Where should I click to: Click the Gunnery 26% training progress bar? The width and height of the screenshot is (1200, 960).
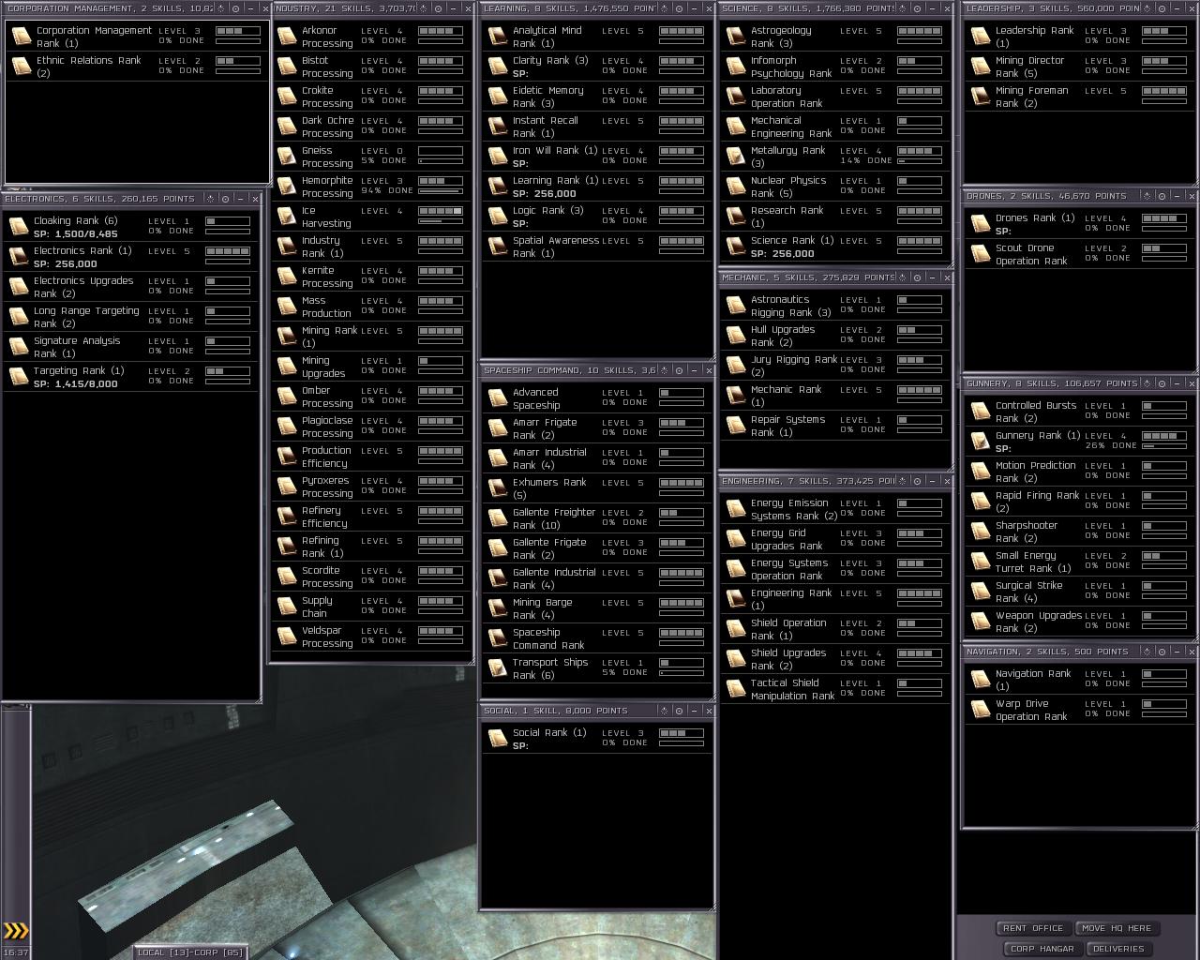(1164, 446)
